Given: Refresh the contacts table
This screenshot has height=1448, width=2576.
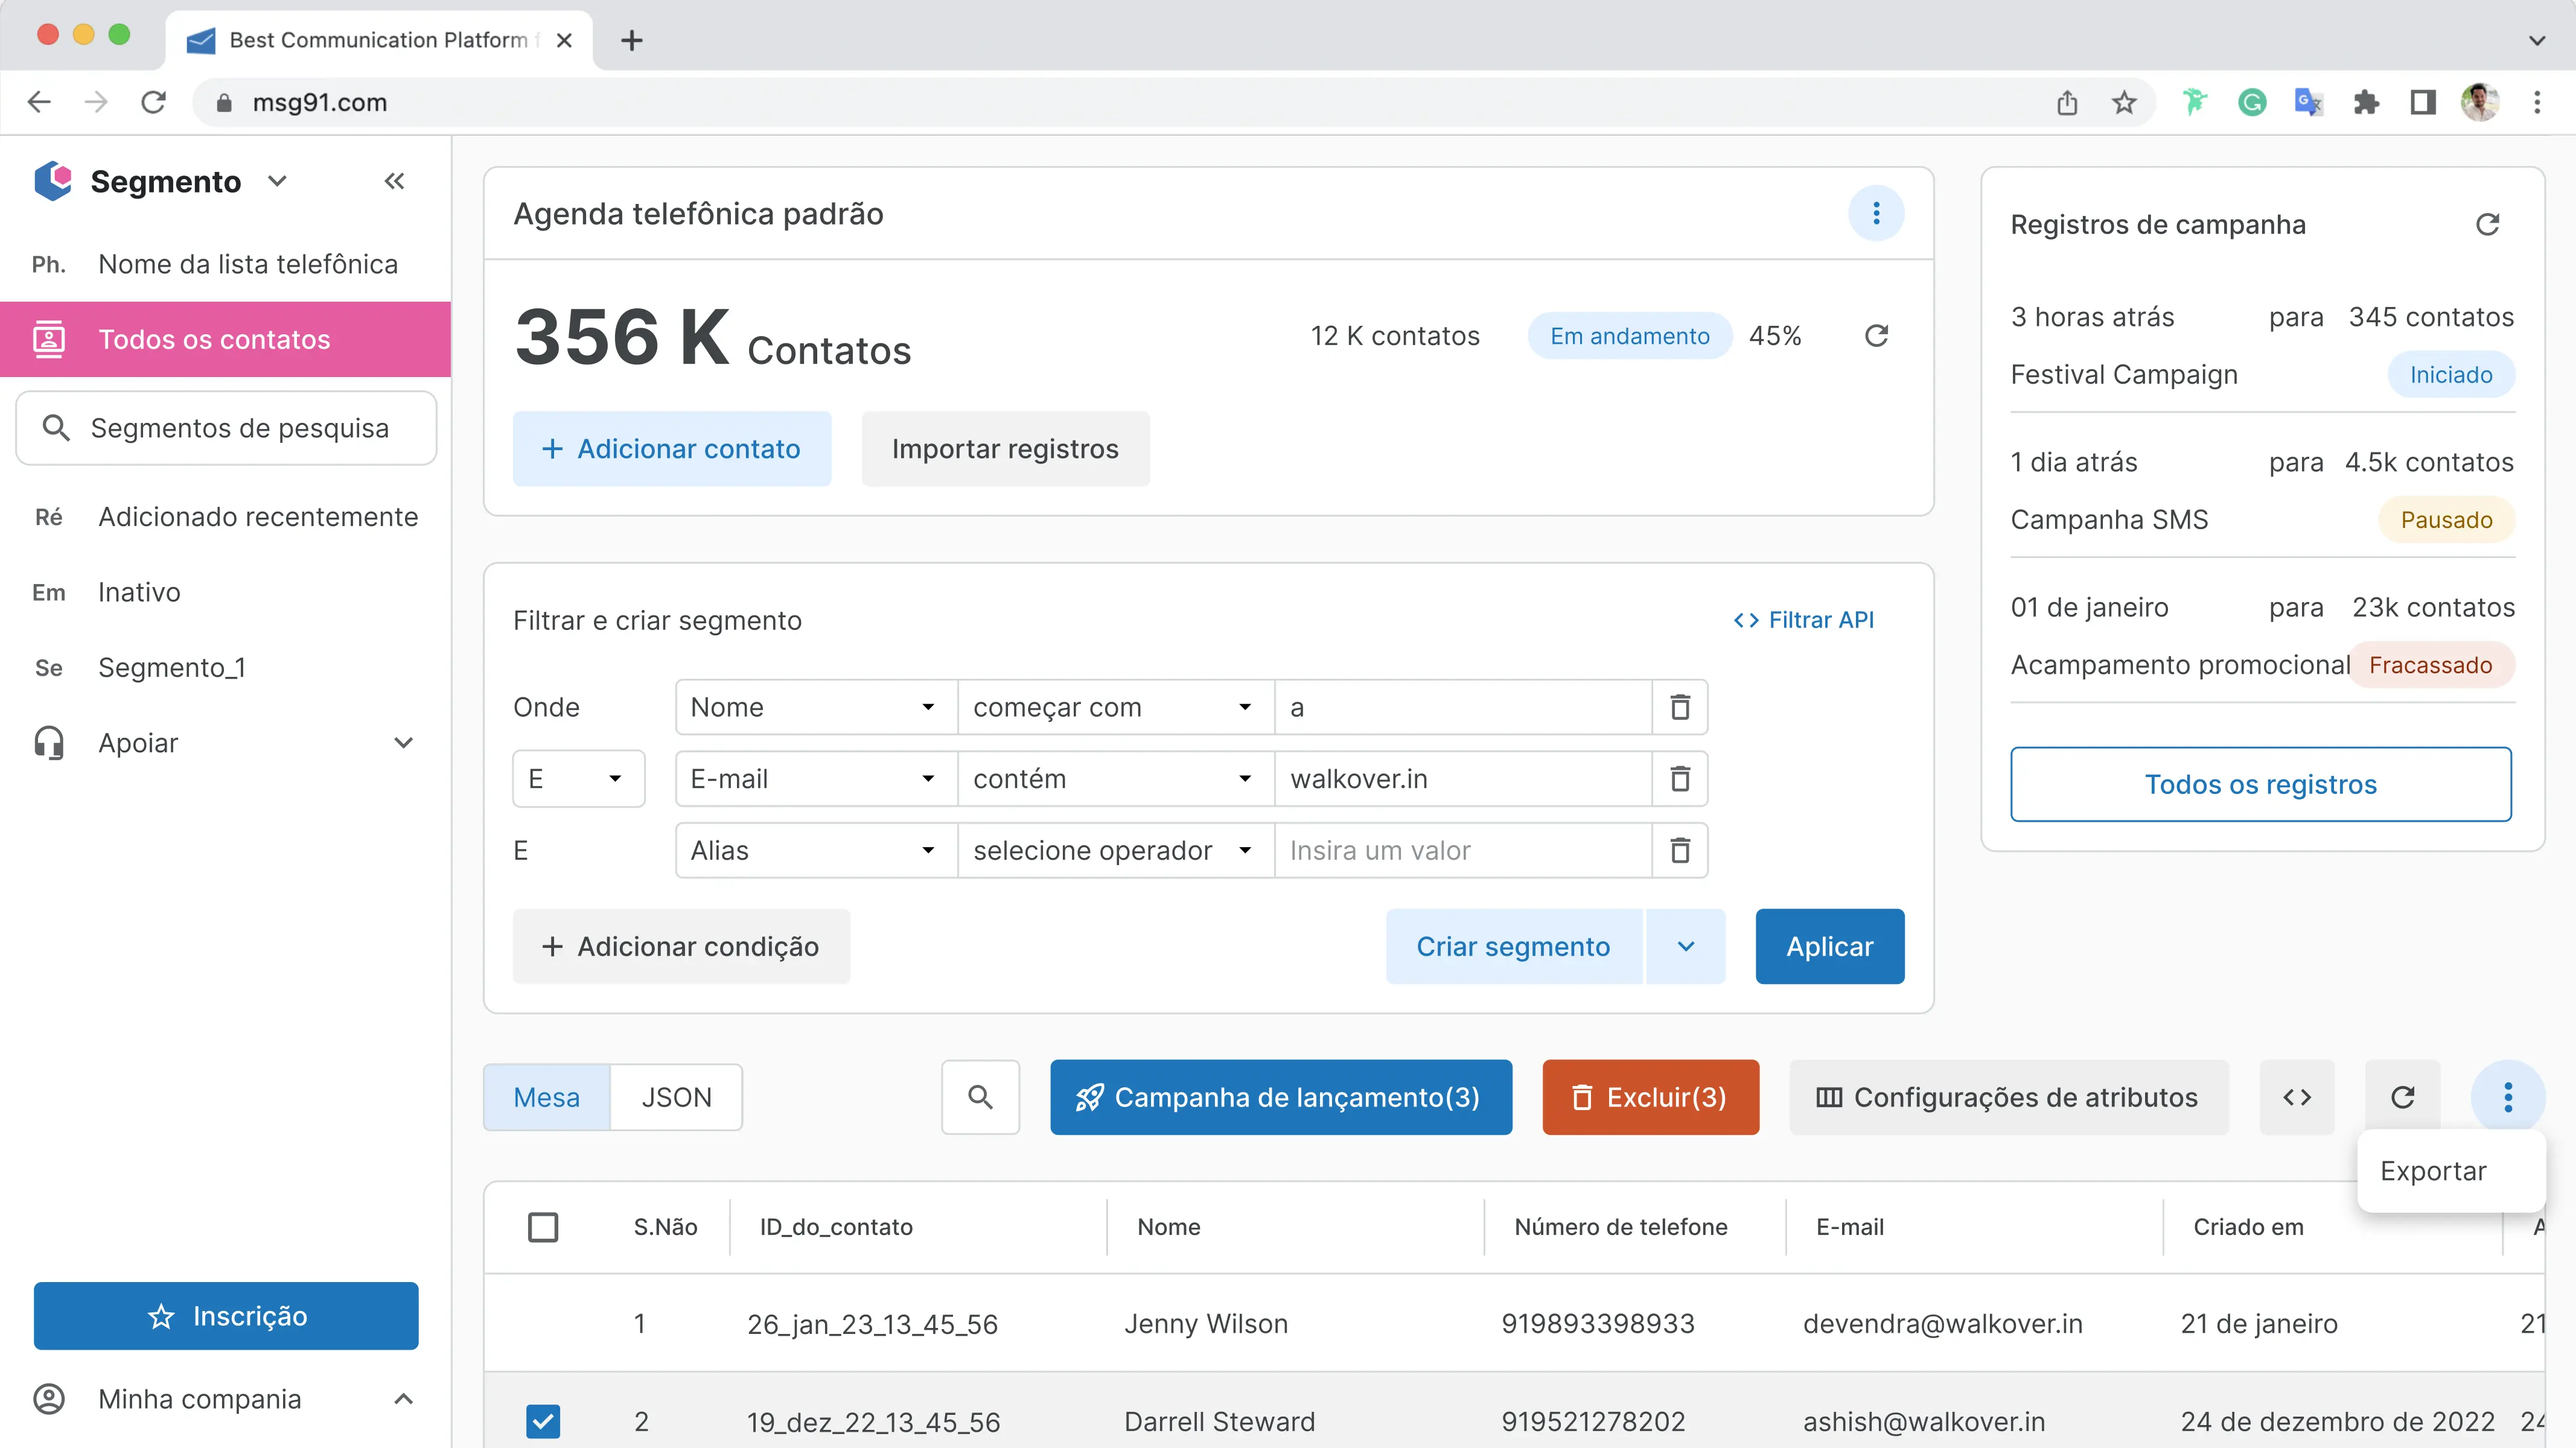Looking at the screenshot, I should tap(2403, 1096).
